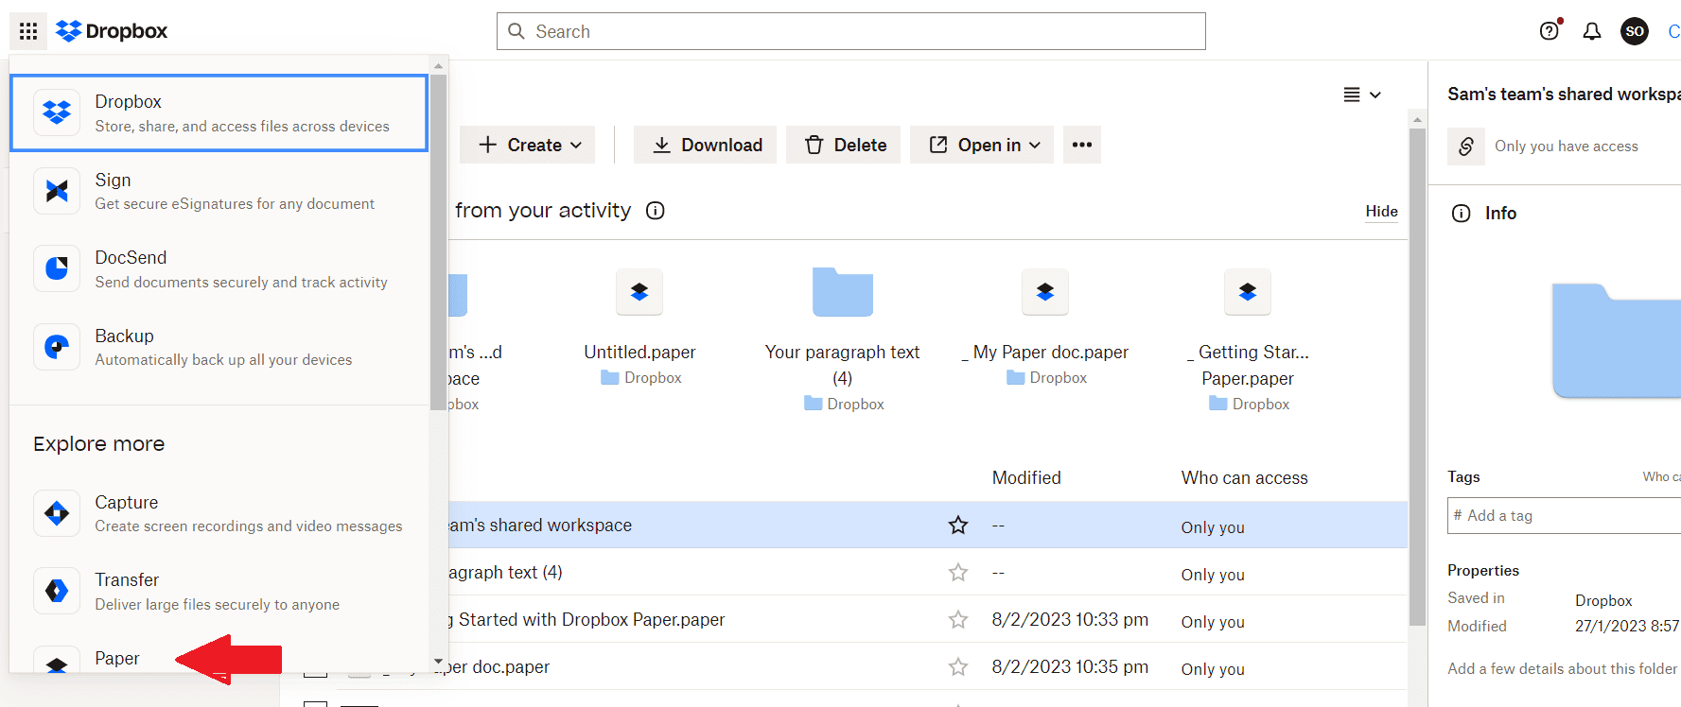Click Add a few details about this folder
The height and width of the screenshot is (707, 1681).
click(x=1563, y=668)
